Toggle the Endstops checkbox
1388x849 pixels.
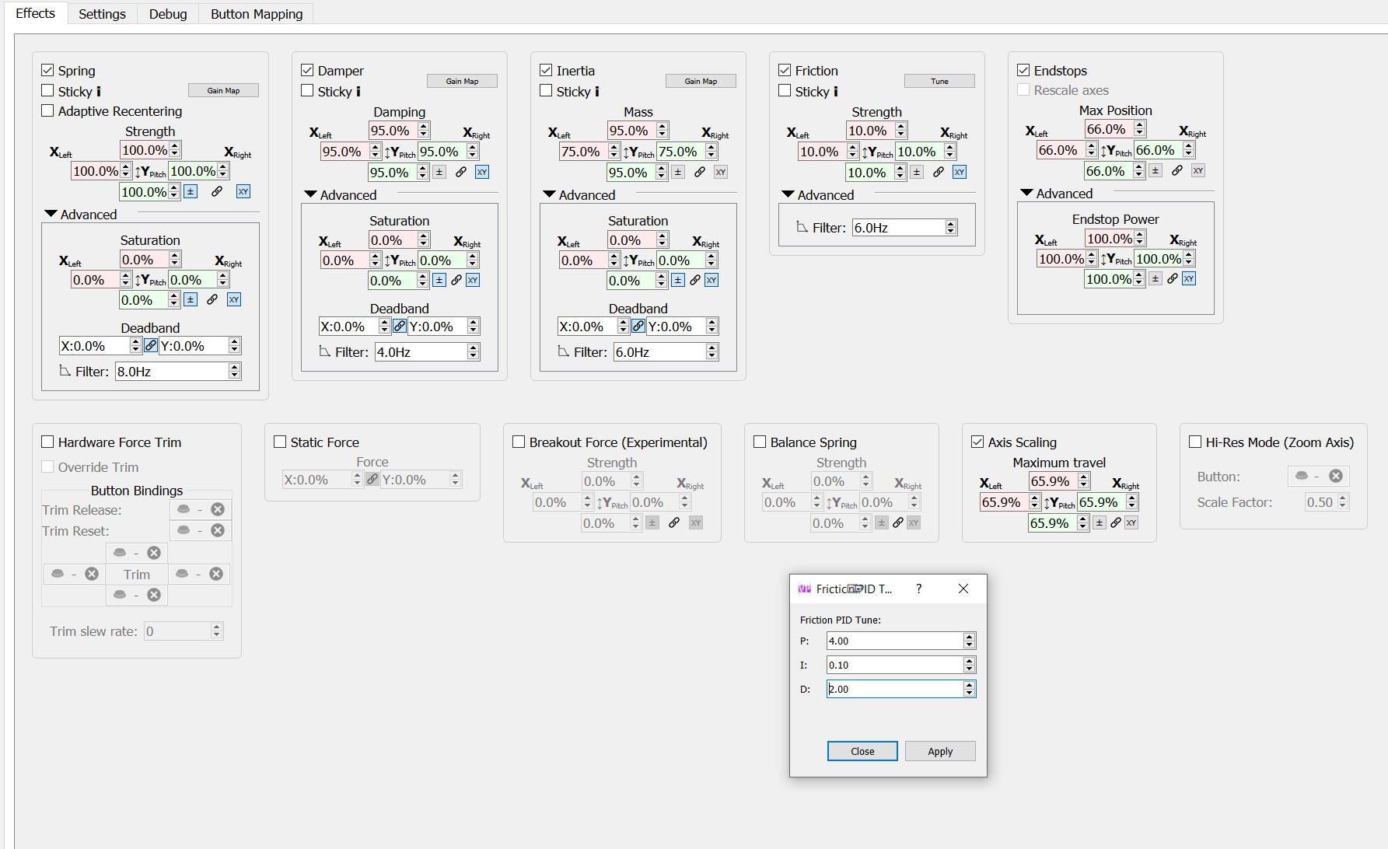[x=1023, y=70]
